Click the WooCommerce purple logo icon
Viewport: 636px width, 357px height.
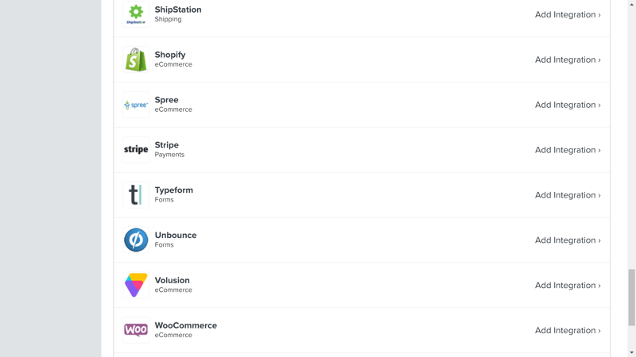(136, 330)
